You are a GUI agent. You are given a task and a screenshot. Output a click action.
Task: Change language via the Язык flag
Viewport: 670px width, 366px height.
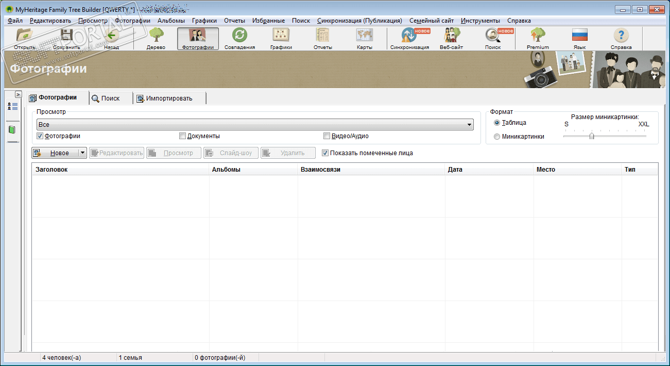tap(580, 39)
